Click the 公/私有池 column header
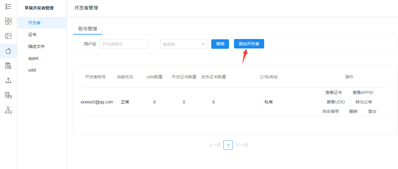 click(269, 77)
